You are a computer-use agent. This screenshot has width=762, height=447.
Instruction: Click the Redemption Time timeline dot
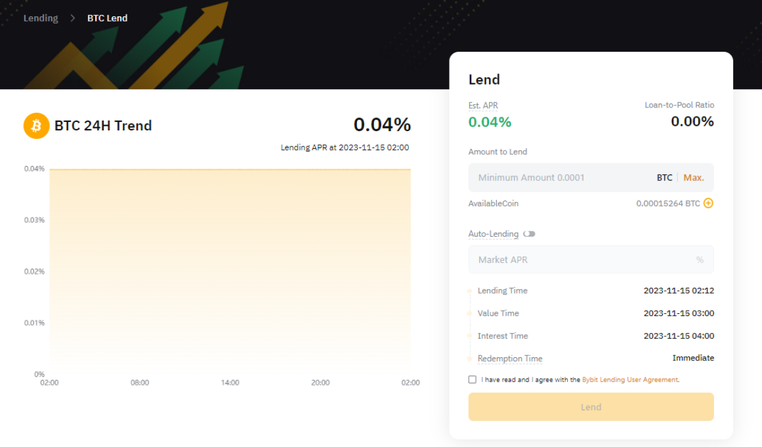pos(469,359)
